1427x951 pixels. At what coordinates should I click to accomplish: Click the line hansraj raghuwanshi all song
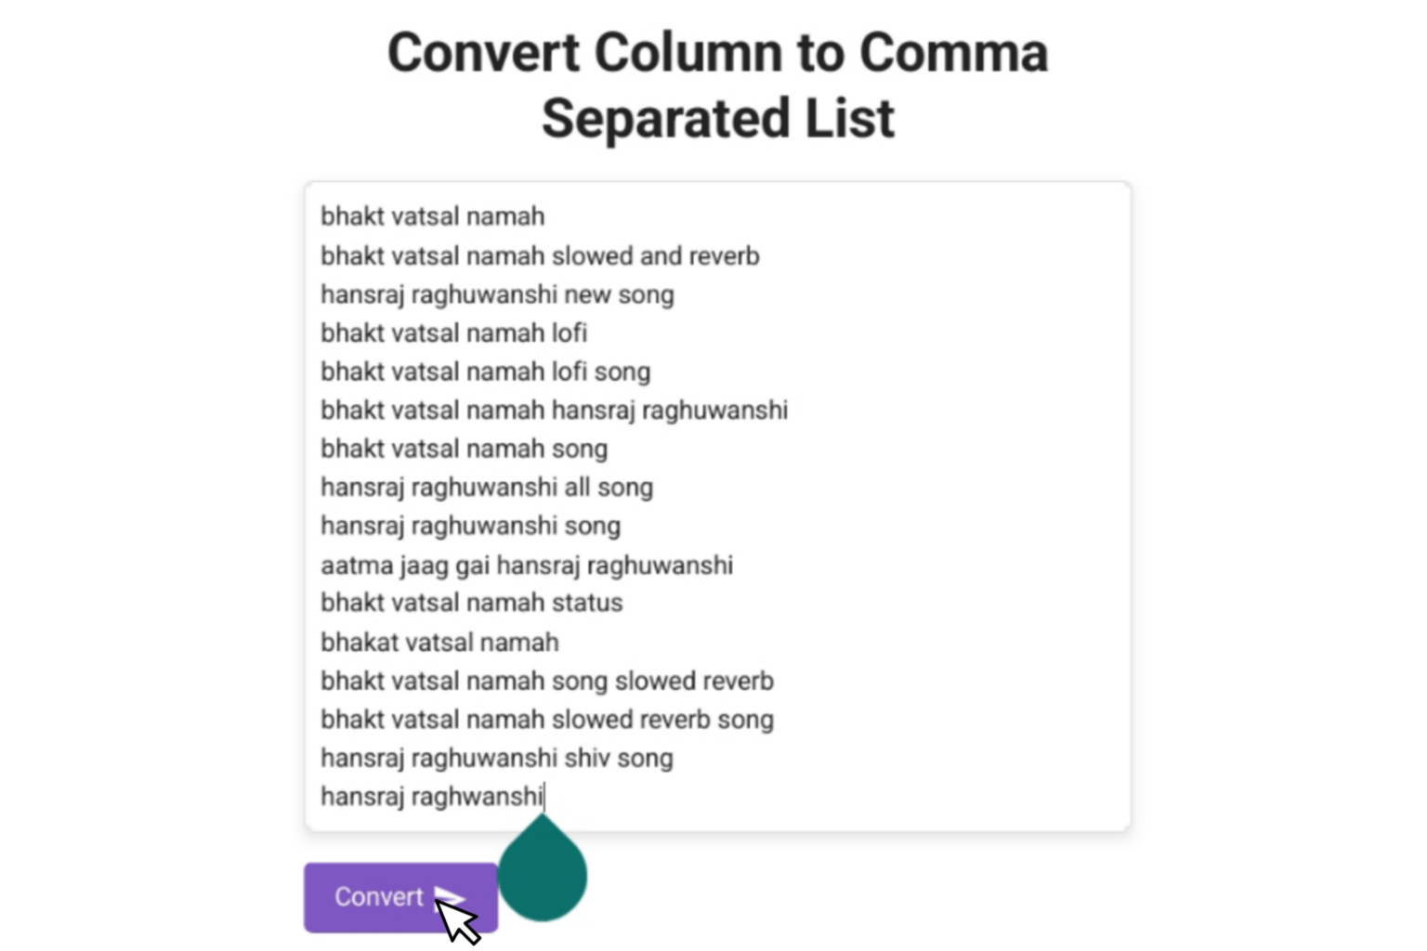(x=486, y=487)
